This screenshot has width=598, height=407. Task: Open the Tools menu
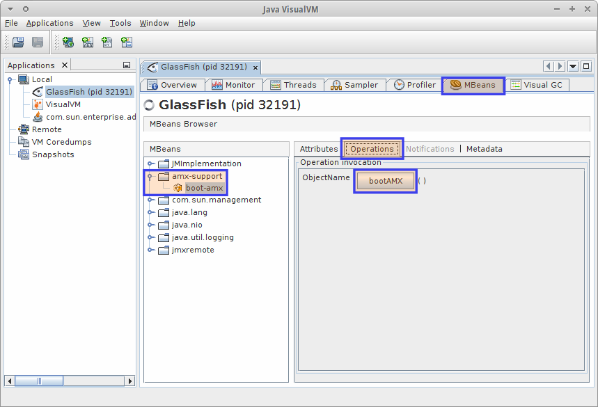point(120,23)
